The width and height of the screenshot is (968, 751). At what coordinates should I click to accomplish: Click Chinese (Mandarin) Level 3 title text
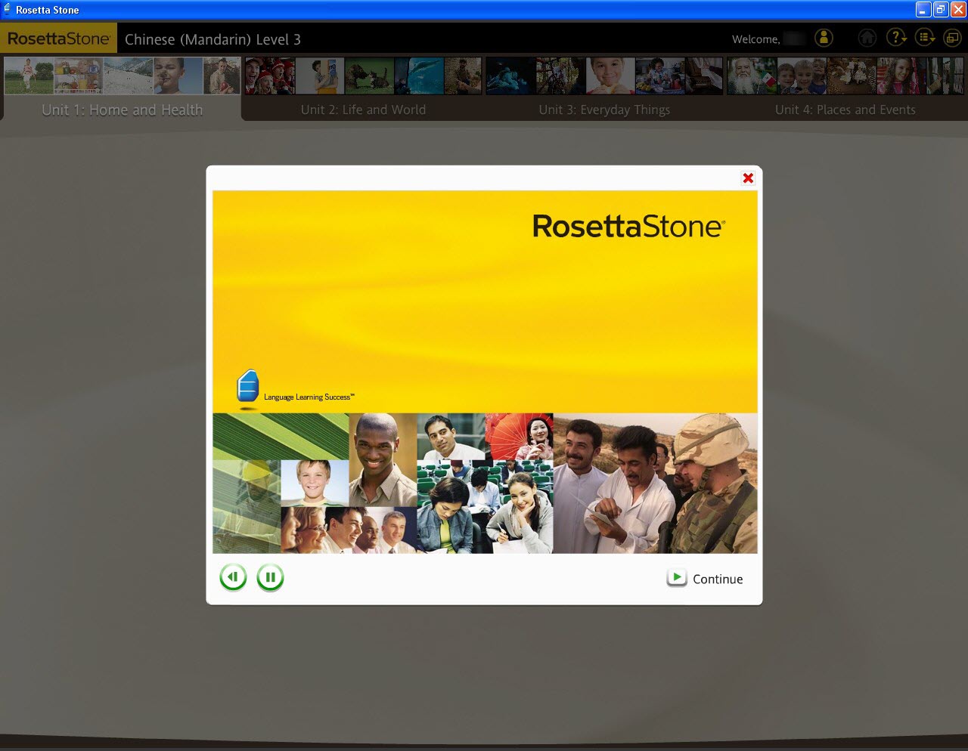tap(213, 39)
